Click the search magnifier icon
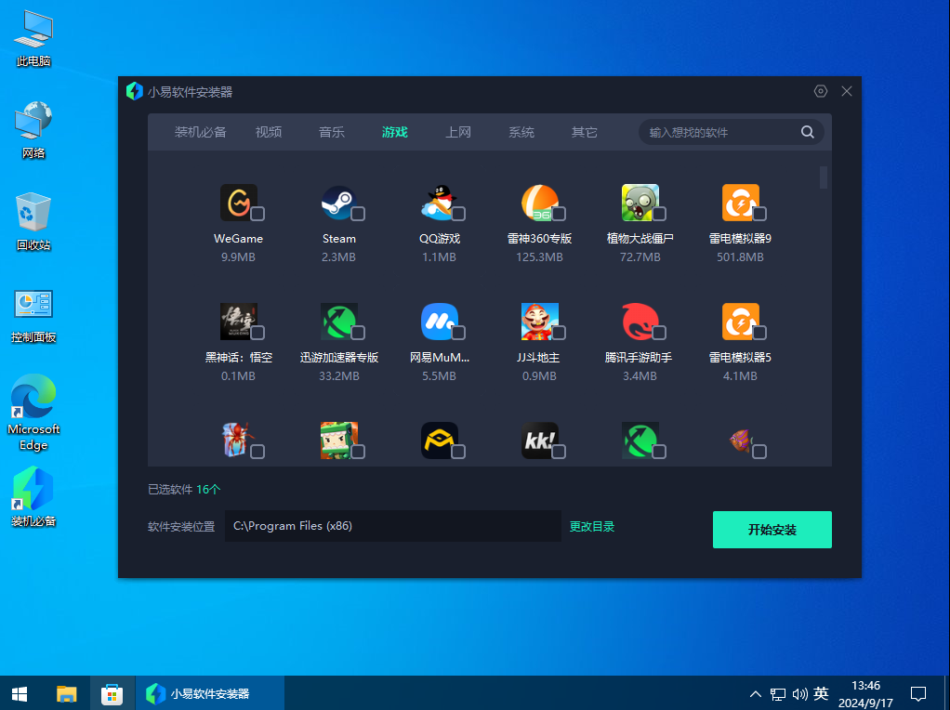Viewport: 950px width, 710px height. (x=807, y=132)
